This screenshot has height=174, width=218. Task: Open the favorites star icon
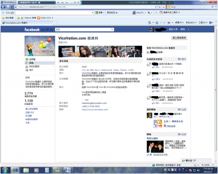pyautogui.click(x=3, y=18)
